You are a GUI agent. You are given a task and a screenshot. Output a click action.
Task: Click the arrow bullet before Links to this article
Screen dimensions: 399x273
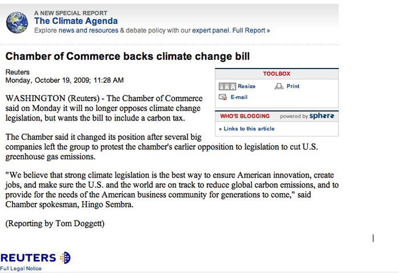tap(221, 129)
